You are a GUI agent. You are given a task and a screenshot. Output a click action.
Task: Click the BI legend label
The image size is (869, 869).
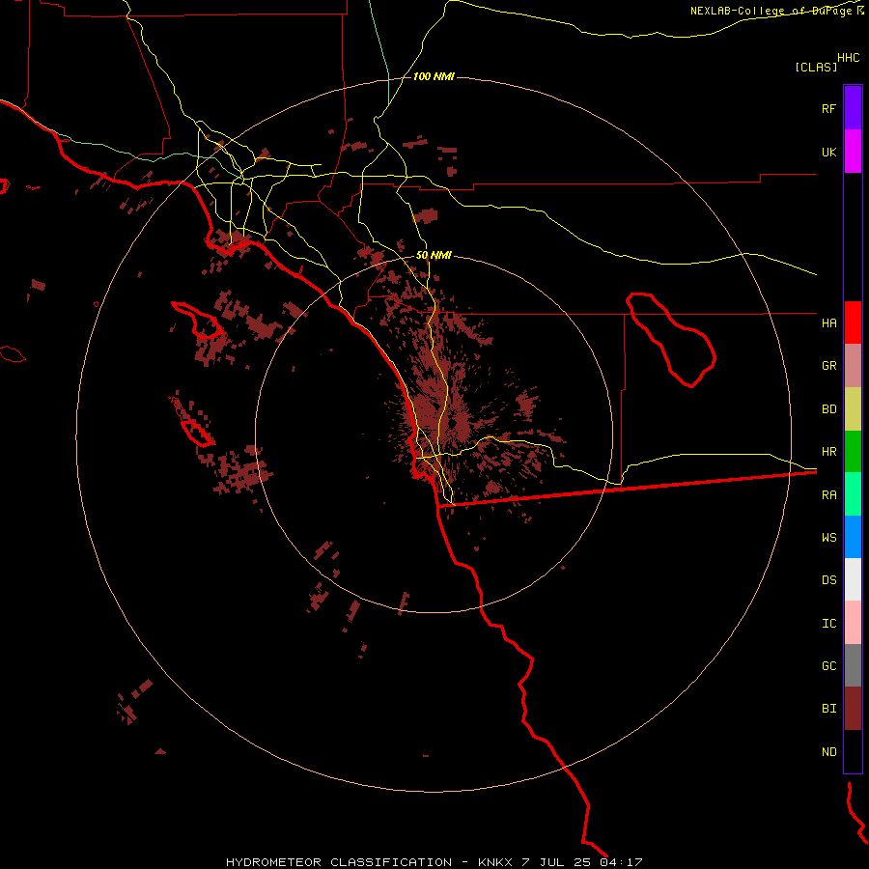pos(828,709)
